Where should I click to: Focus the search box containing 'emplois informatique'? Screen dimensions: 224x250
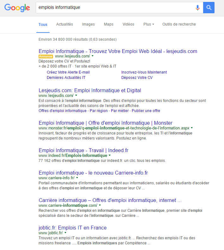click(x=119, y=8)
